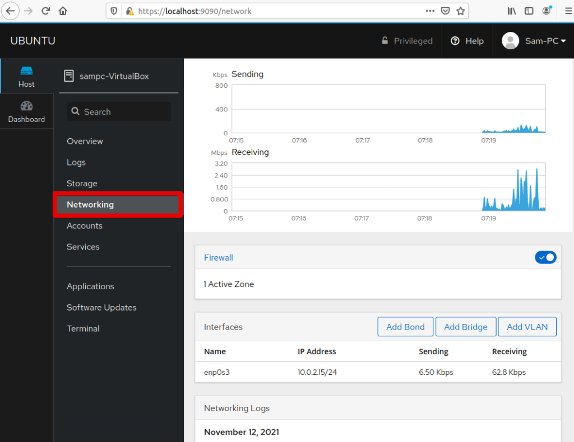The height and width of the screenshot is (442, 574).
Task: Open the Host view in the left sidebar
Action: 26,76
